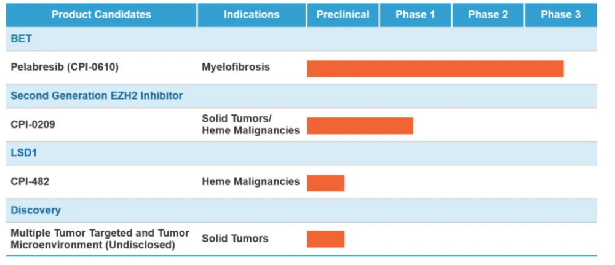Click the Preclinical phase header
The image size is (615, 265).
click(343, 15)
